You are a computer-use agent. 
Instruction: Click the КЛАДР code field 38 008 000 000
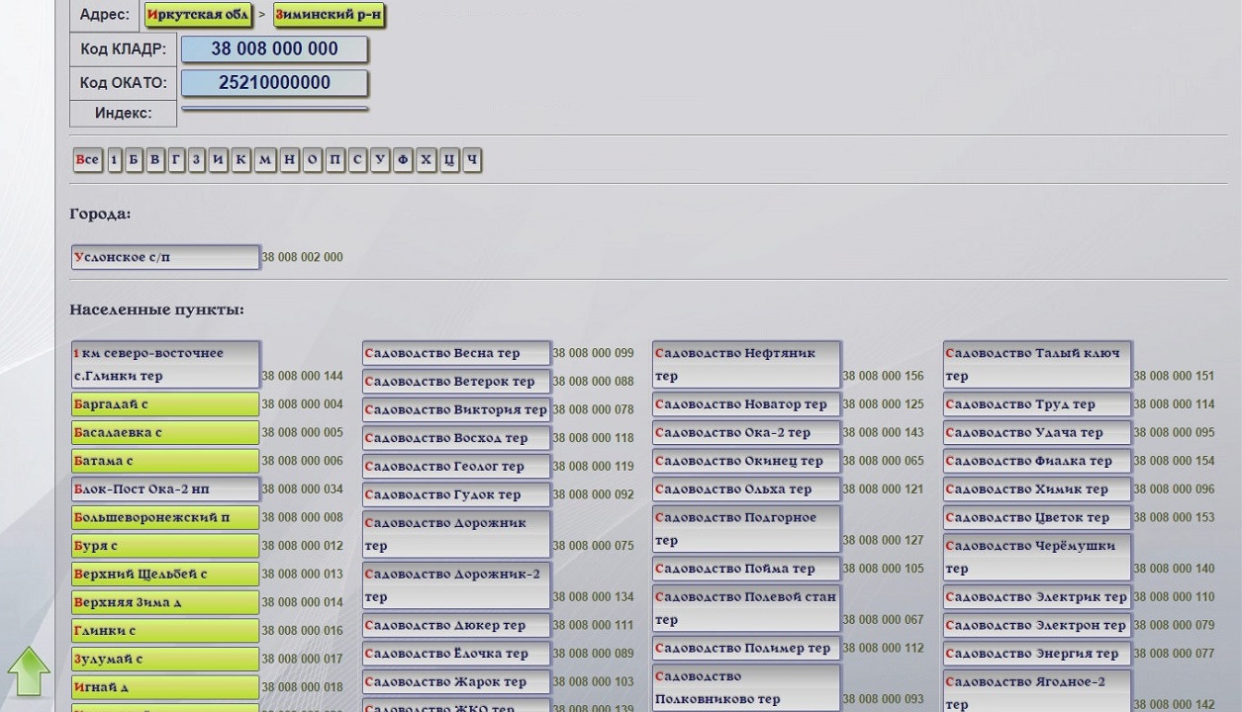(x=274, y=49)
